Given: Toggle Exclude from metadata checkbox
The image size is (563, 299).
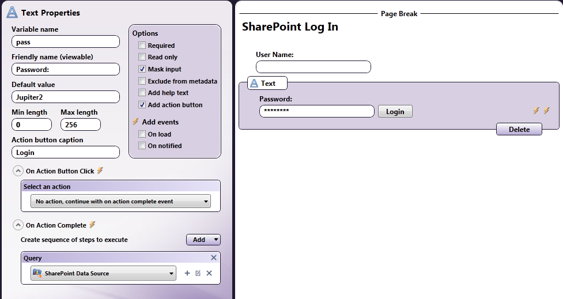Looking at the screenshot, I should (142, 81).
